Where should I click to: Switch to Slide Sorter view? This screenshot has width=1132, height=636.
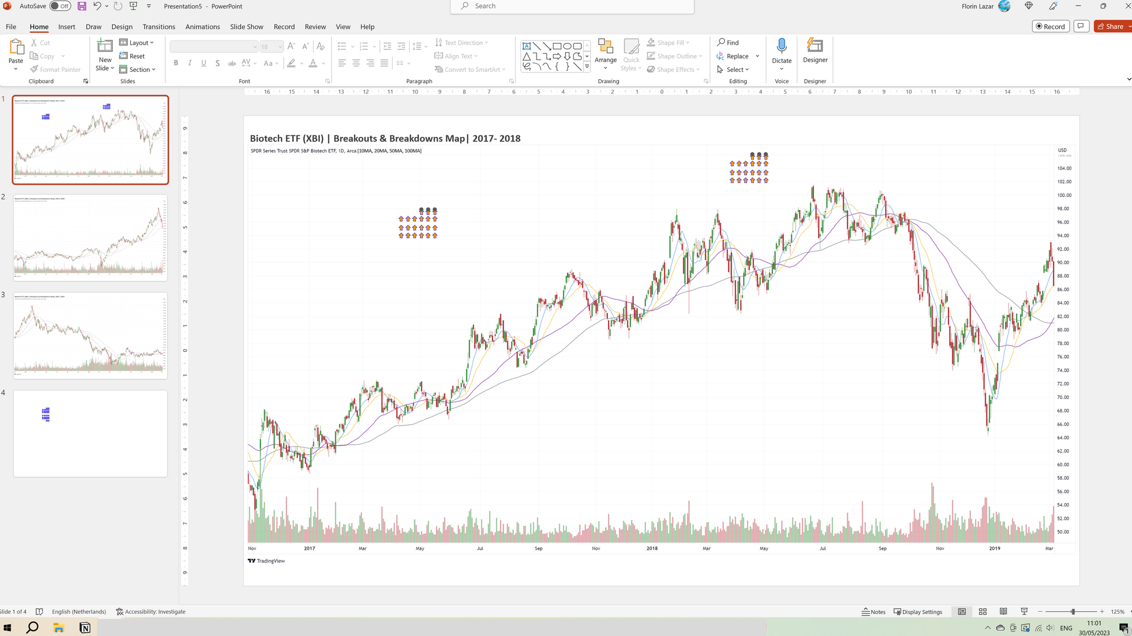pos(983,612)
